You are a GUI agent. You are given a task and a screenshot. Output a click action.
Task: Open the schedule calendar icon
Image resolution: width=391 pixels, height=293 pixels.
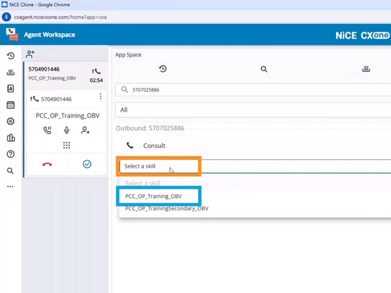pos(11,105)
